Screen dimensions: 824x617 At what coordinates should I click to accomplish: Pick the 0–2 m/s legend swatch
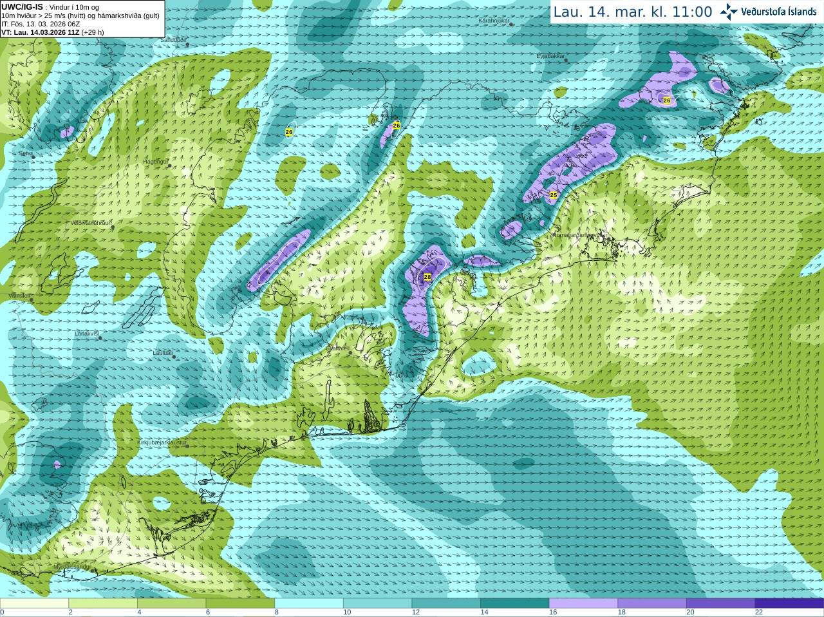pyautogui.click(x=34, y=603)
